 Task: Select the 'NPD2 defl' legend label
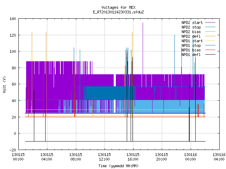coord(191,36)
